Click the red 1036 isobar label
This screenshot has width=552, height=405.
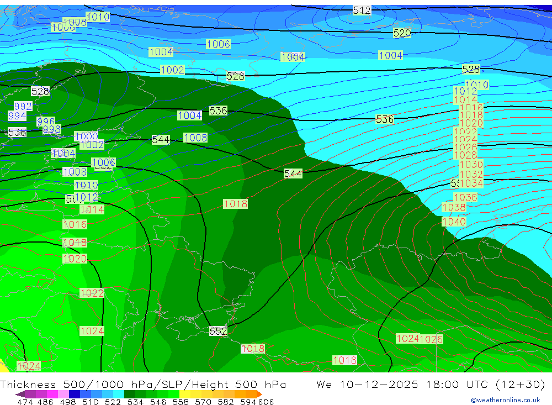tap(465, 197)
